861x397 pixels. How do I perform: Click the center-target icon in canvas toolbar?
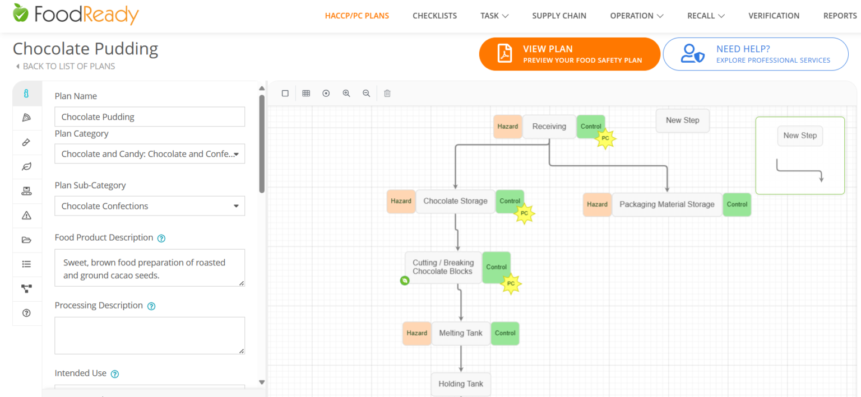326,94
